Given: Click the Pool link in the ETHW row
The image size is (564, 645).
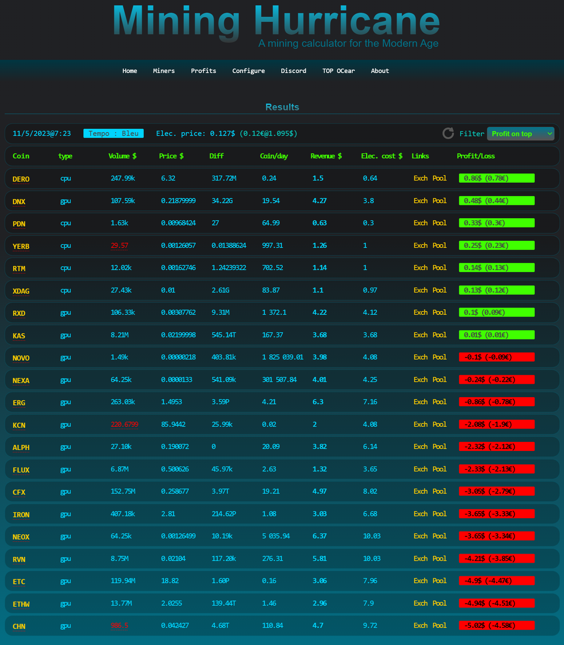Looking at the screenshot, I should coord(439,603).
